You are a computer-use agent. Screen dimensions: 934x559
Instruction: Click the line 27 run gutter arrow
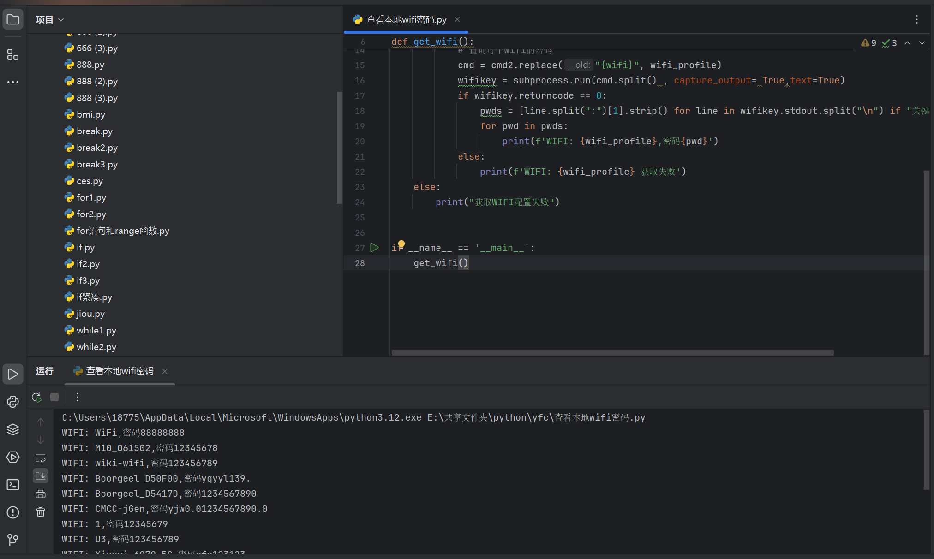point(374,248)
